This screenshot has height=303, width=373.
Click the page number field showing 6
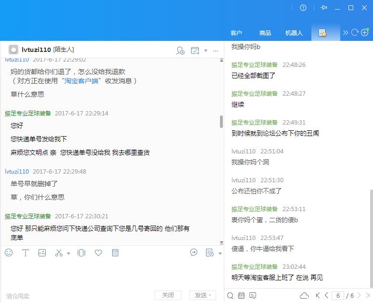click(338, 296)
